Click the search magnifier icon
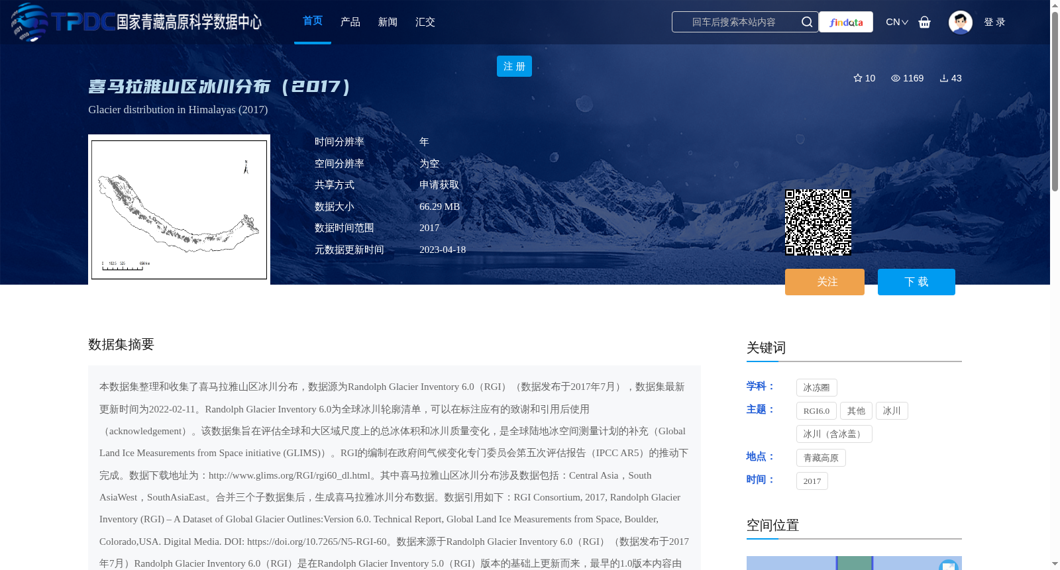The width and height of the screenshot is (1060, 570). pos(806,22)
